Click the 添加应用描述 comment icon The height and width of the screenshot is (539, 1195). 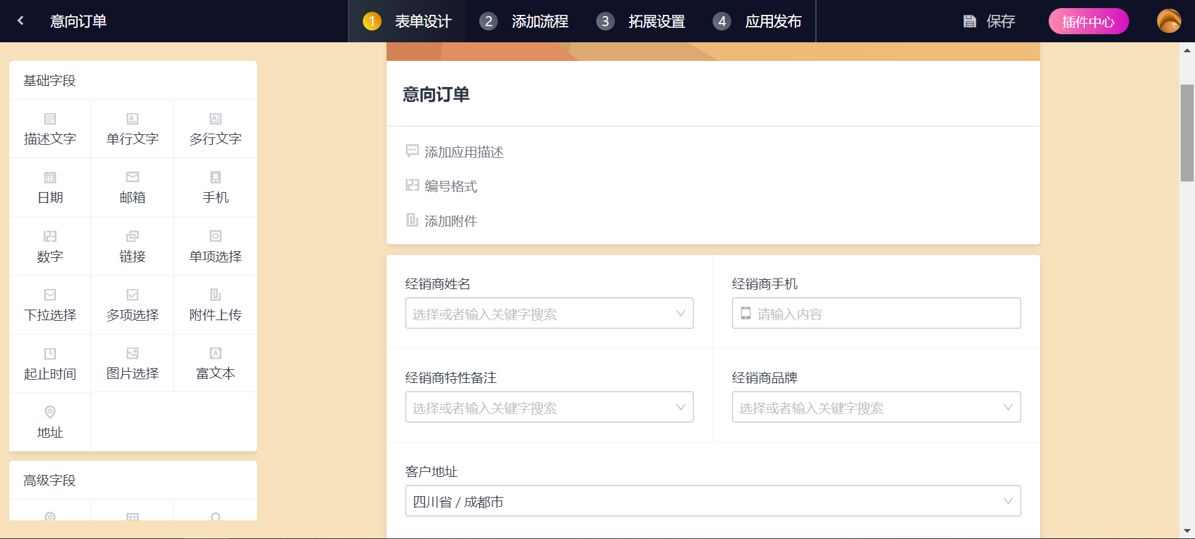click(x=412, y=151)
